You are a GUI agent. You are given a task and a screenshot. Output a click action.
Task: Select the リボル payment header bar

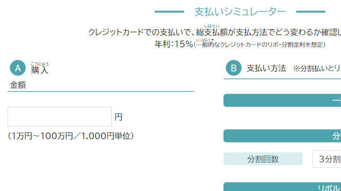pyautogui.click(x=282, y=187)
